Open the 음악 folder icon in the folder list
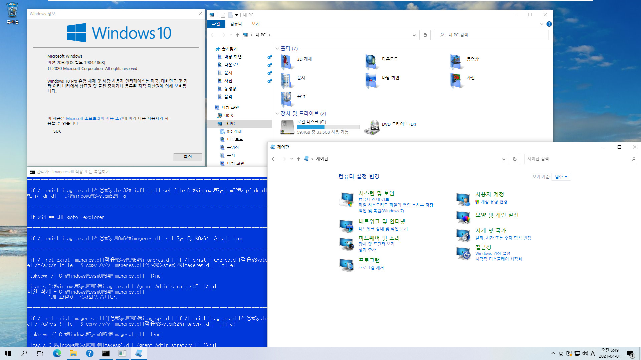 tap(287, 99)
